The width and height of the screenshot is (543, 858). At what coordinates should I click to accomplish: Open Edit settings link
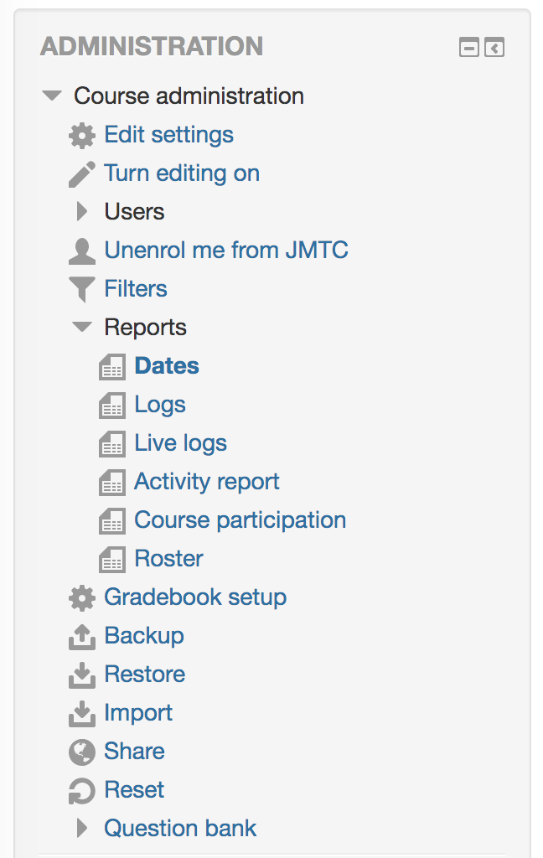168,135
